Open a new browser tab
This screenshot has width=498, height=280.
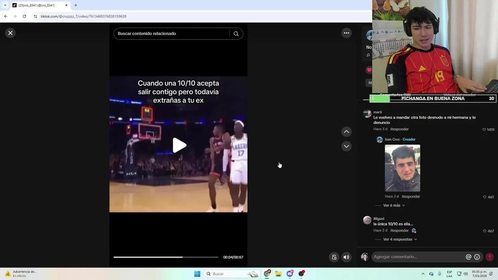click(x=75, y=5)
